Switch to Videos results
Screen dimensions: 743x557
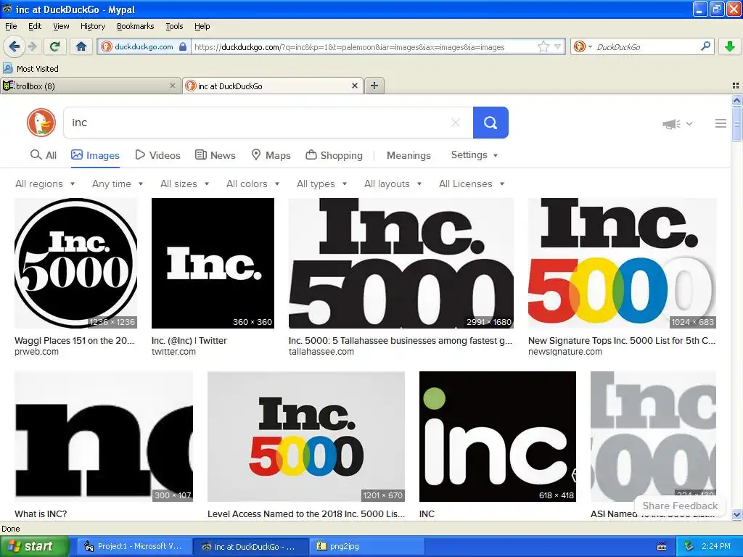click(x=157, y=155)
